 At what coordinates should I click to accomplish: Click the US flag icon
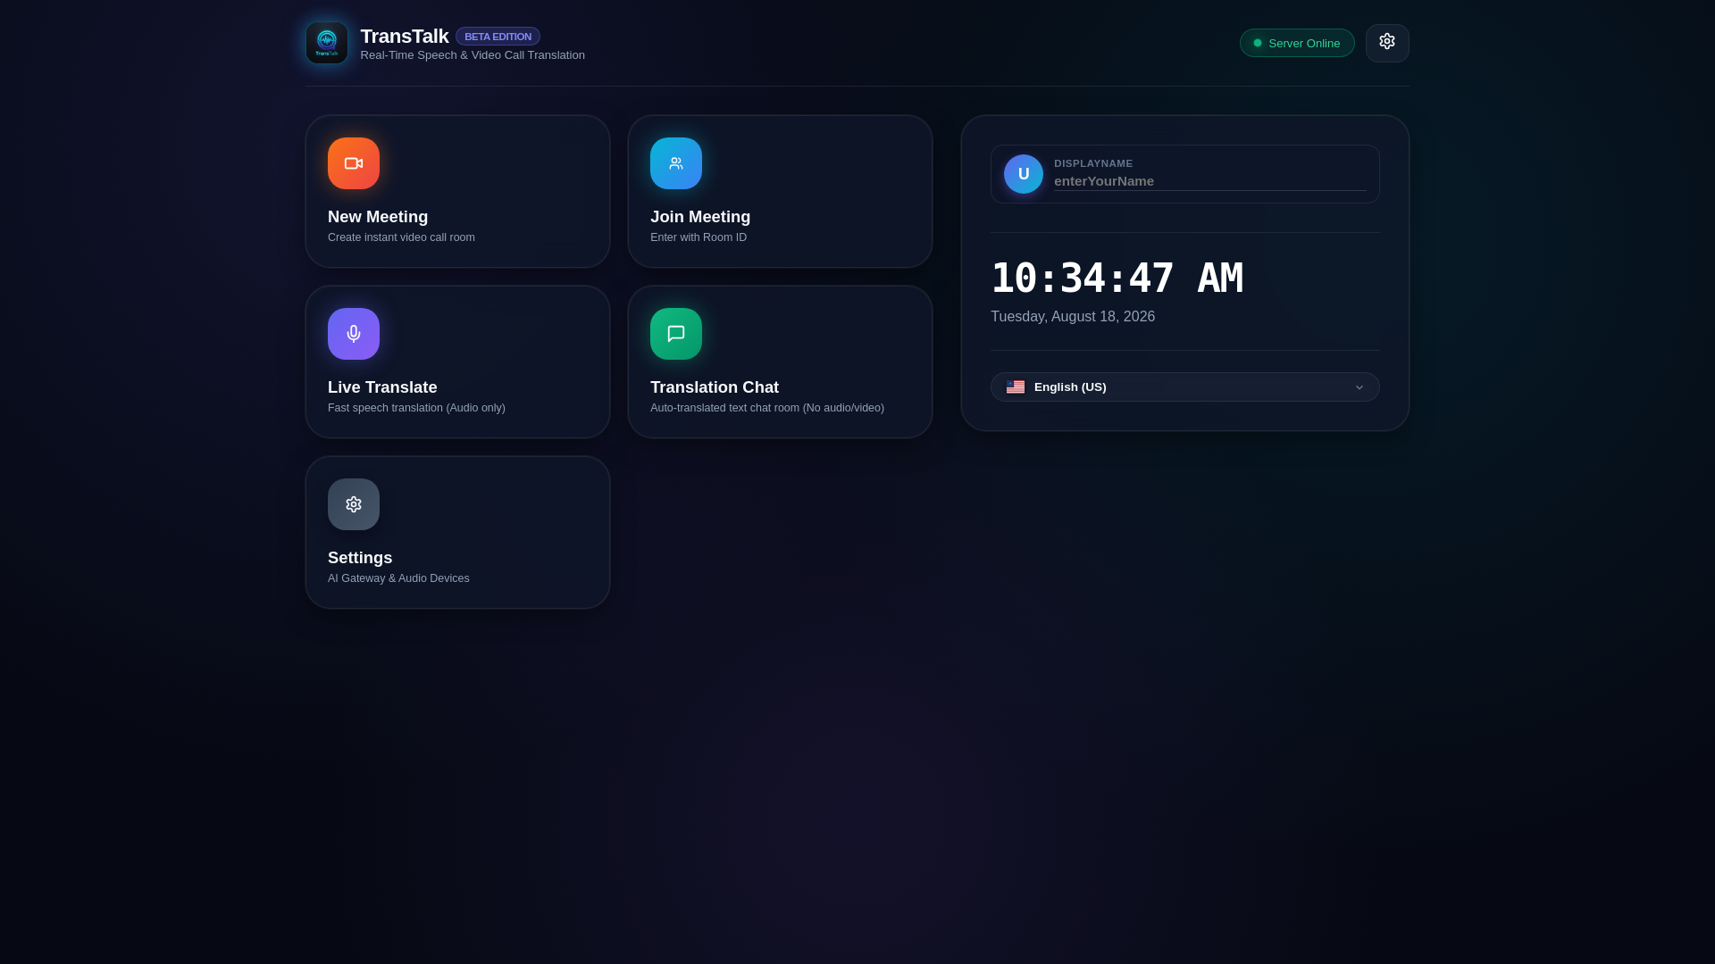(x=1016, y=387)
